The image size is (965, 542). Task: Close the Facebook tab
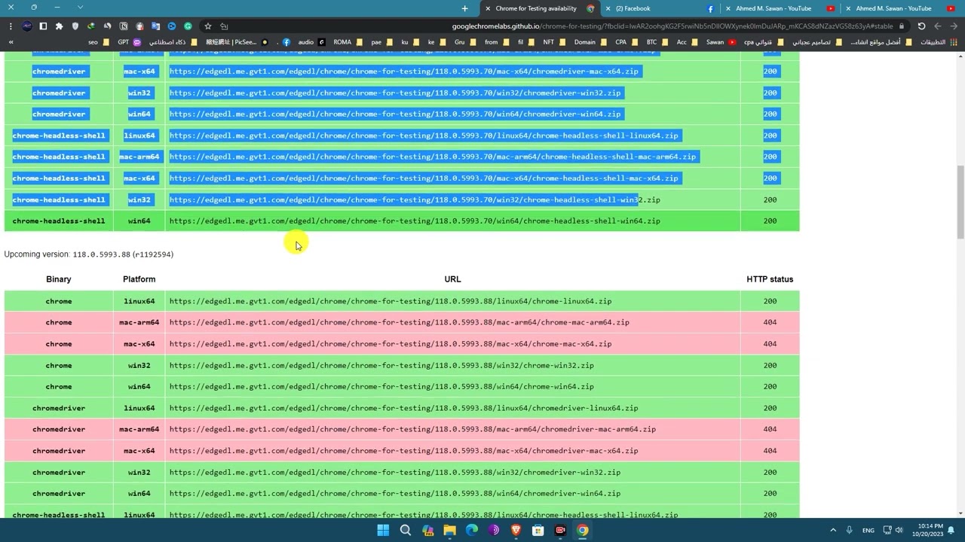(x=608, y=8)
